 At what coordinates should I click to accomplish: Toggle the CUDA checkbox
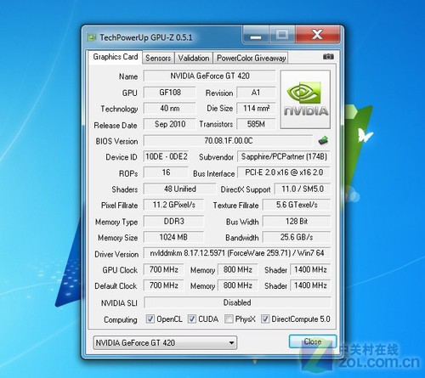[192, 319]
